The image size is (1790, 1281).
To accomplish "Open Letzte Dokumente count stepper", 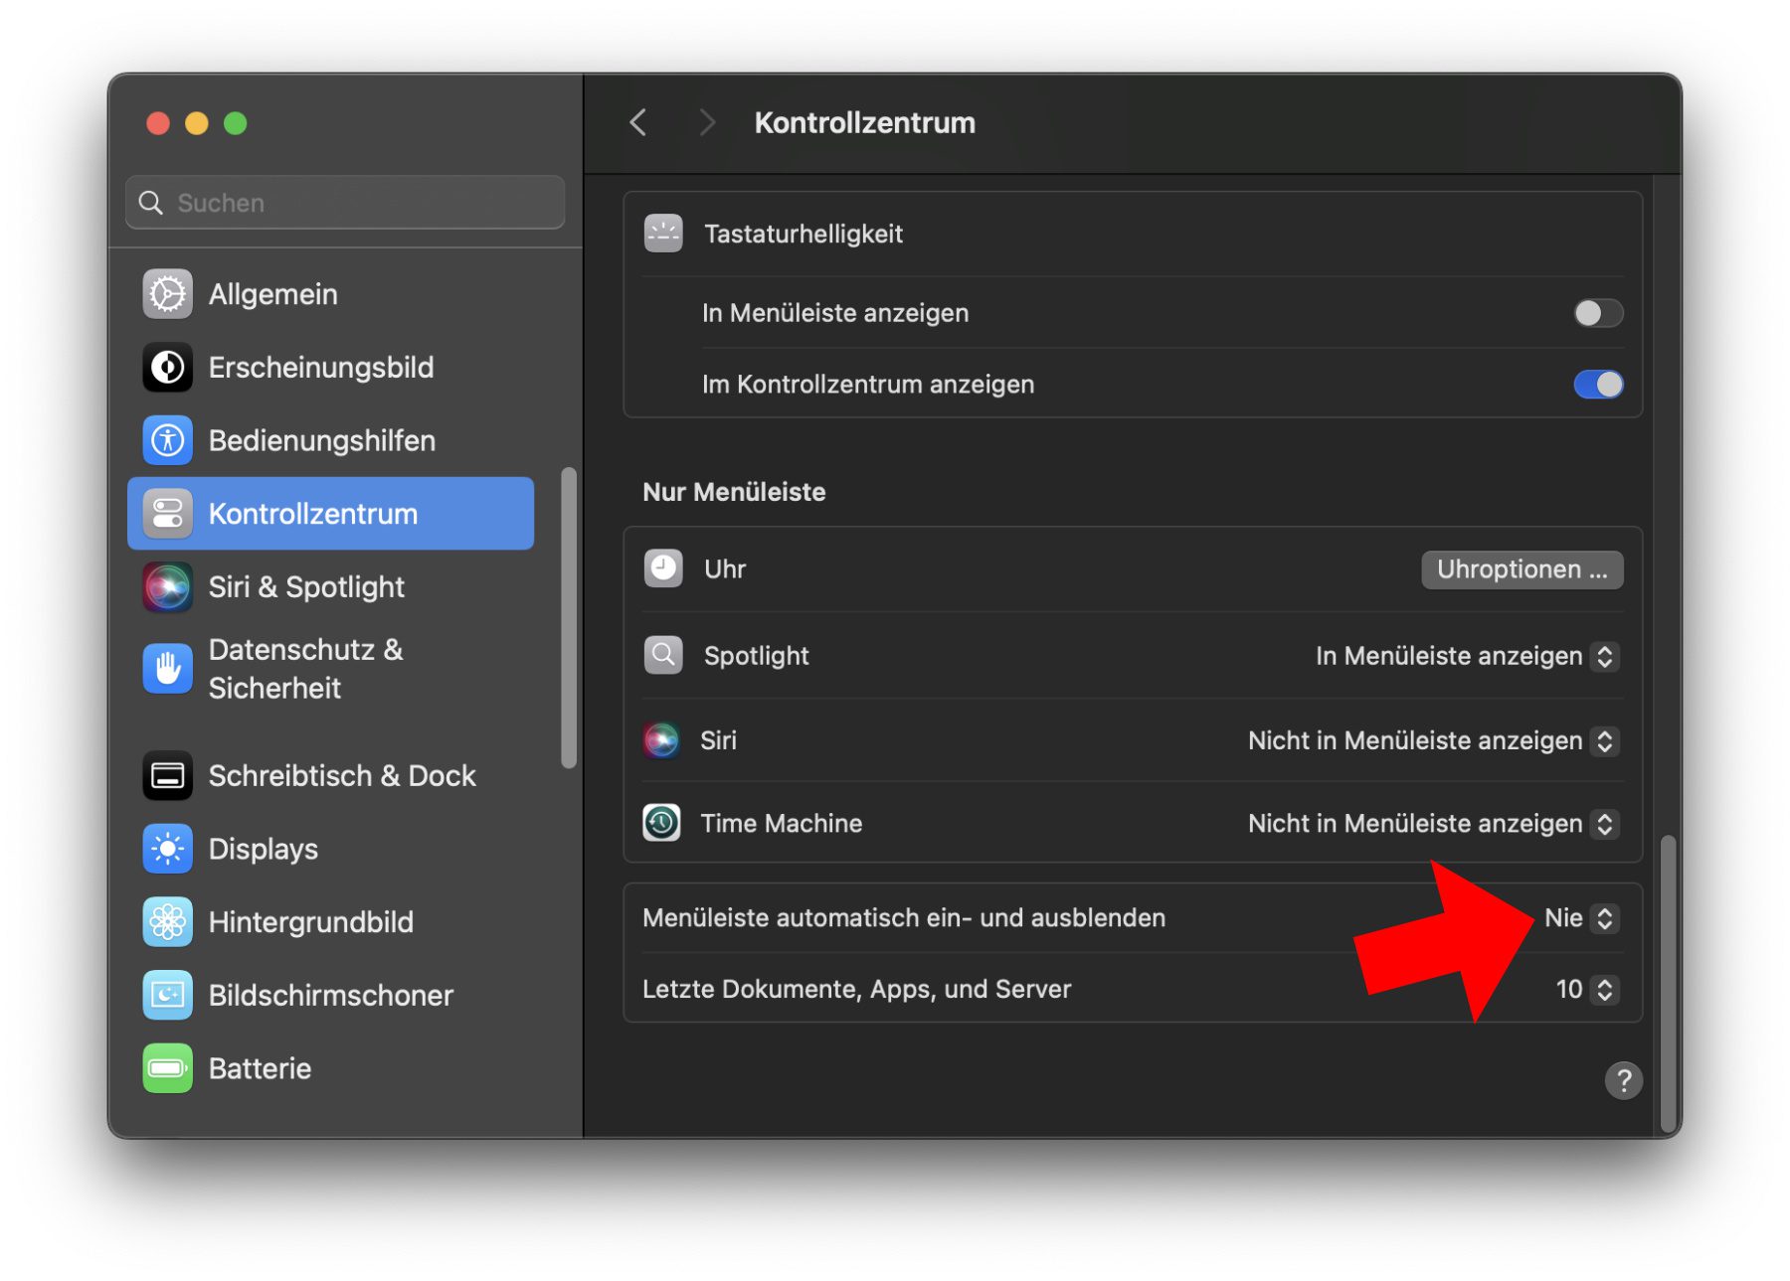I will coord(1587,990).
